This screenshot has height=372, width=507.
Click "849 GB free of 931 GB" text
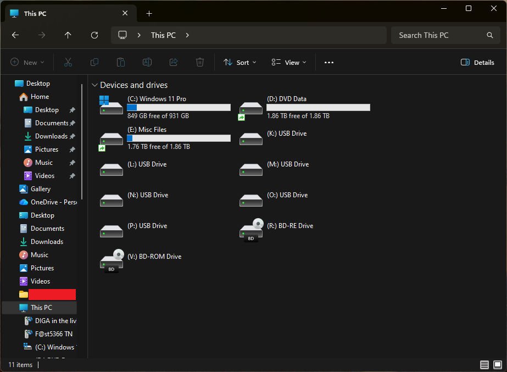[x=158, y=116]
